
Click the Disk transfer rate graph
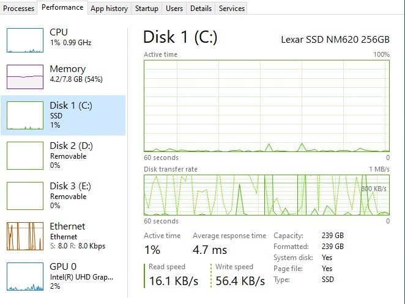[266, 195]
